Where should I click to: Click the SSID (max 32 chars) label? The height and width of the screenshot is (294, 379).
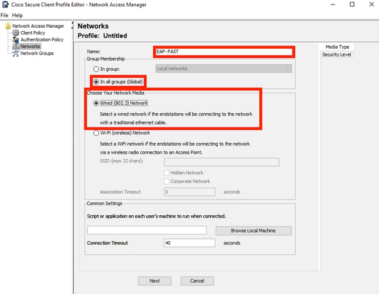(121, 161)
